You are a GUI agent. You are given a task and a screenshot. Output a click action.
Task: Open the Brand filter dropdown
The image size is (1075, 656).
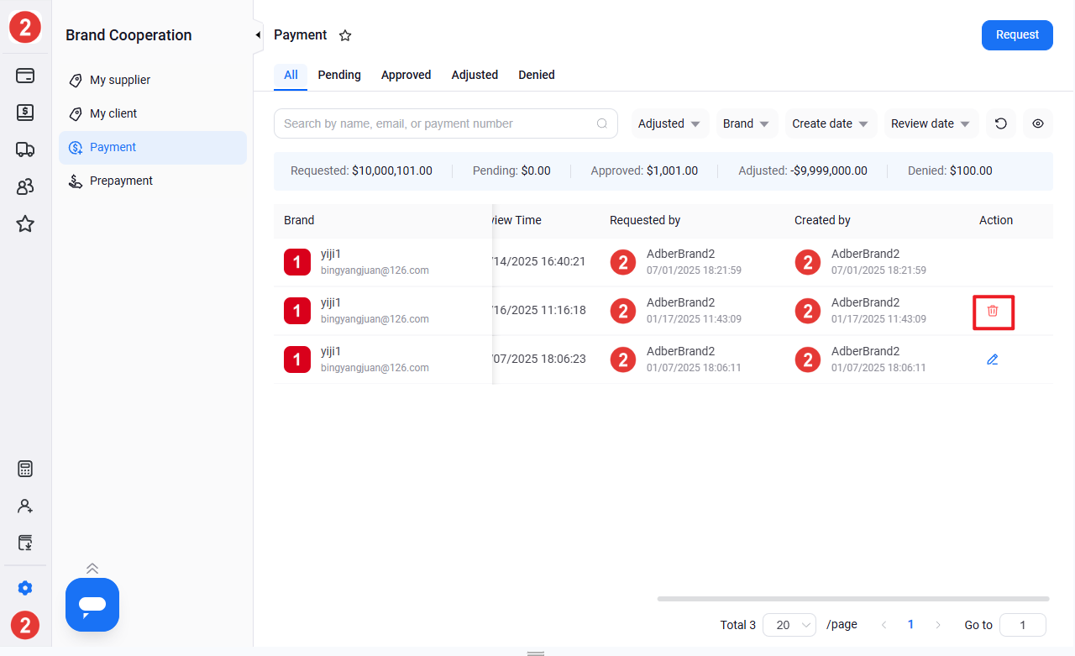747,123
